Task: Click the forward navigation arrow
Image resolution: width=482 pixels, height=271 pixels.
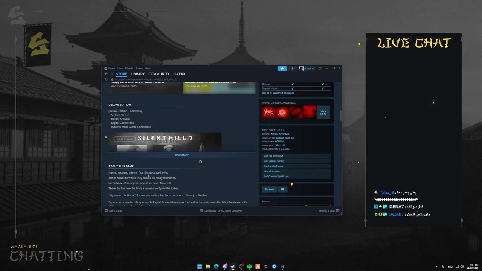Action: pyautogui.click(x=111, y=74)
